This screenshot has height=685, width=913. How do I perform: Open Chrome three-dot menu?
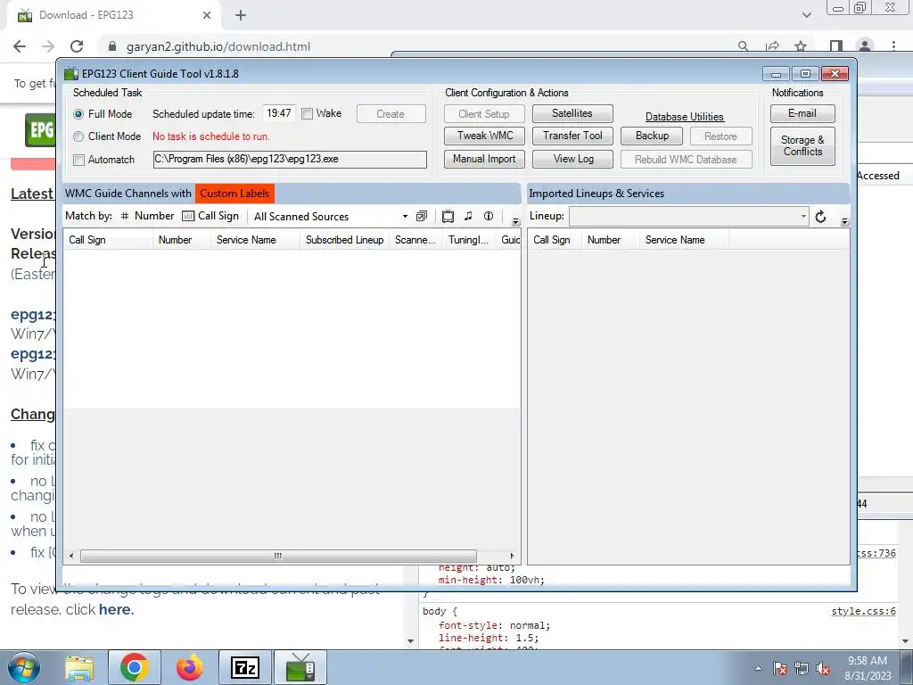tap(893, 46)
